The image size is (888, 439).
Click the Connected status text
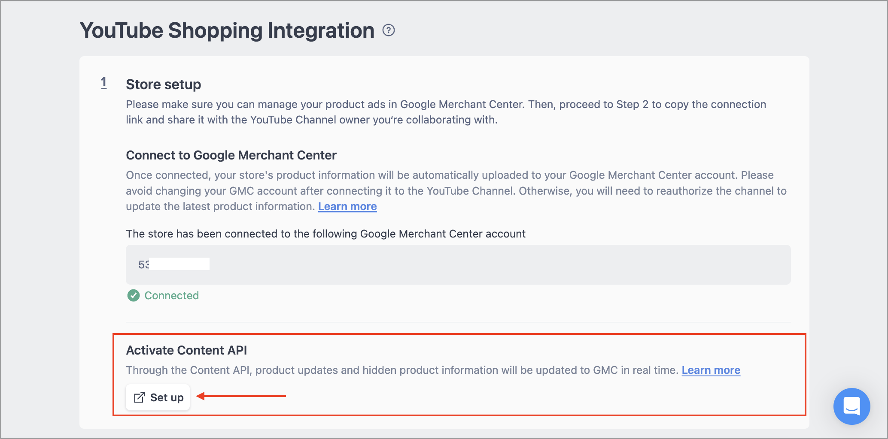click(x=172, y=295)
